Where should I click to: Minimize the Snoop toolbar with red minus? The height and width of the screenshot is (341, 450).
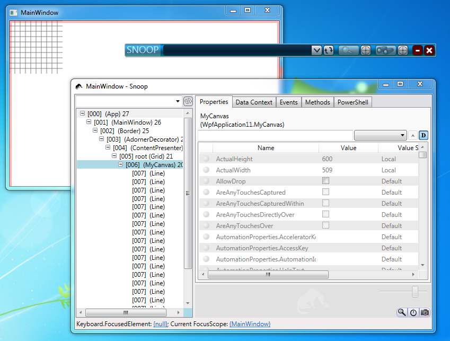pos(418,50)
